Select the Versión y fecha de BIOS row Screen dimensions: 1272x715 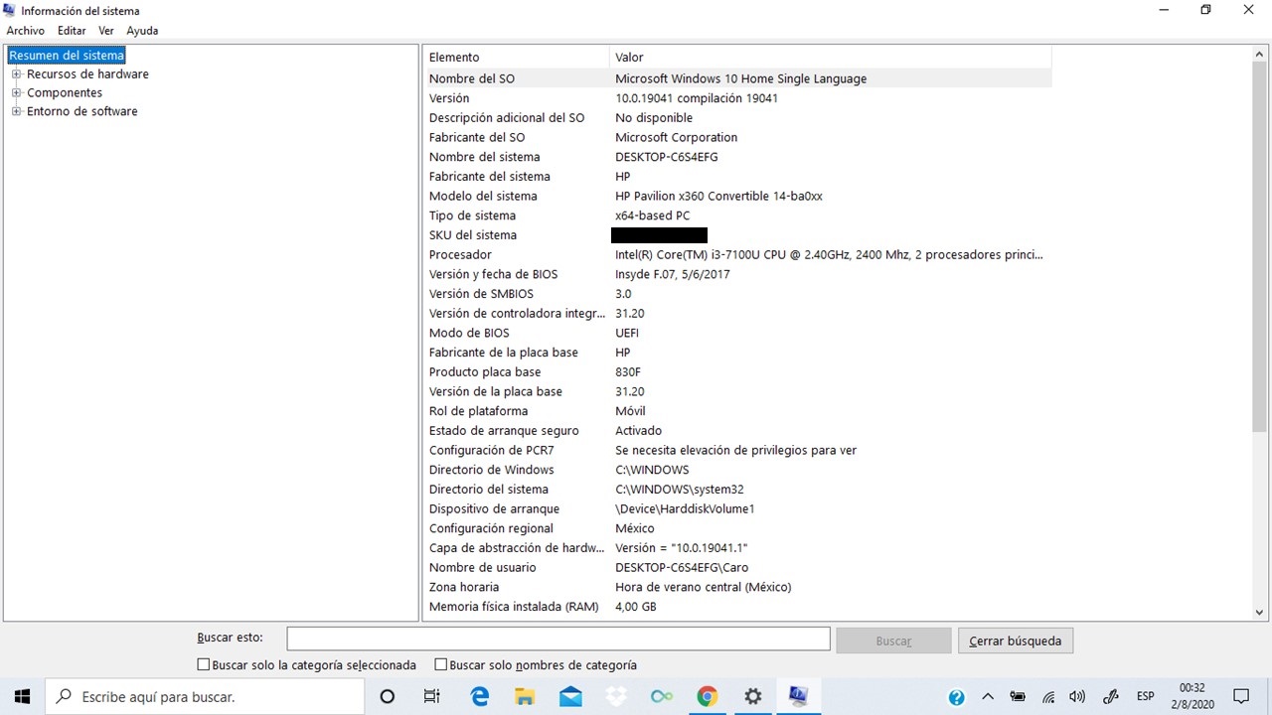point(737,274)
